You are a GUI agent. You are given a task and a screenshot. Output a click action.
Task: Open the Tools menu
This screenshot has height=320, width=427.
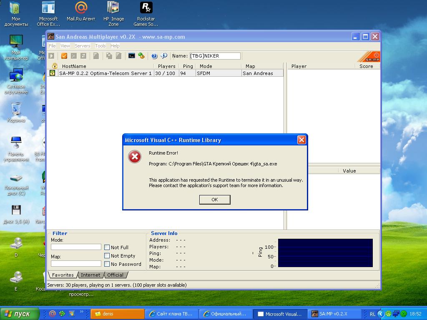click(x=100, y=46)
